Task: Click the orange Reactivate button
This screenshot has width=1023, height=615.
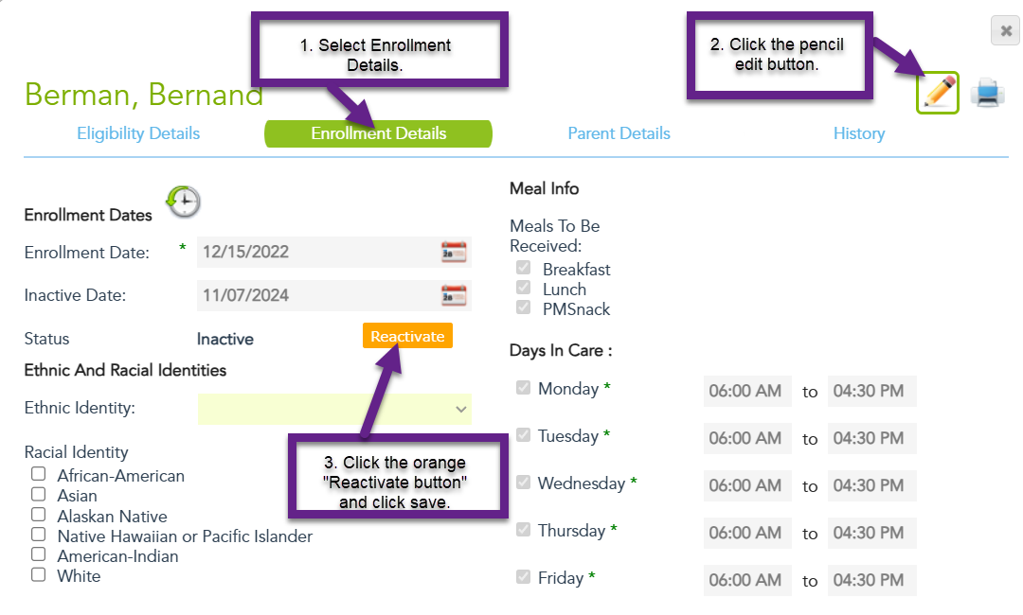Action: [407, 336]
